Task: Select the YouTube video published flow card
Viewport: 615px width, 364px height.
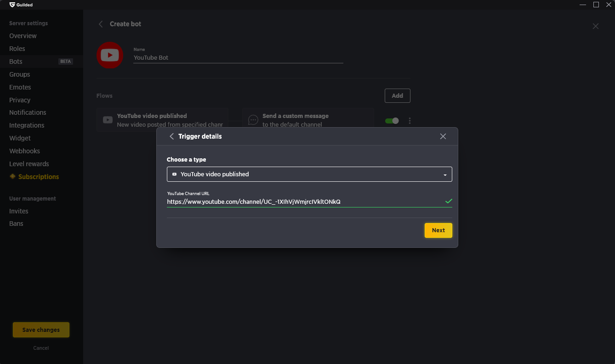Action: [162, 120]
